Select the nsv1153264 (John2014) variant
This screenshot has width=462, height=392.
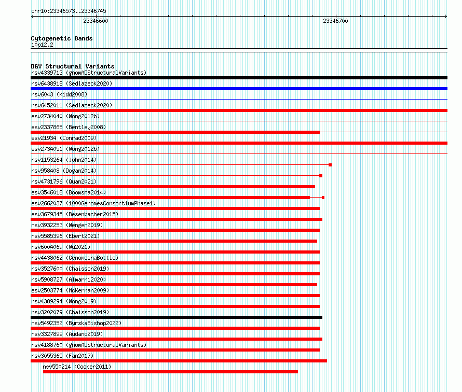coord(64,160)
